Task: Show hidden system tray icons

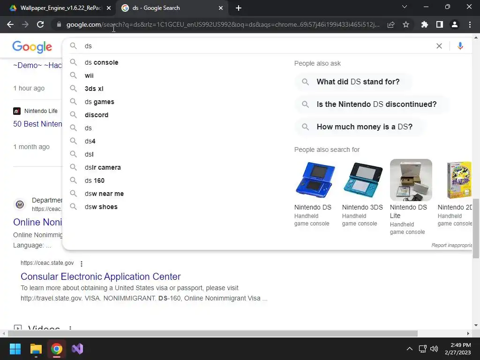Action: tap(410, 349)
